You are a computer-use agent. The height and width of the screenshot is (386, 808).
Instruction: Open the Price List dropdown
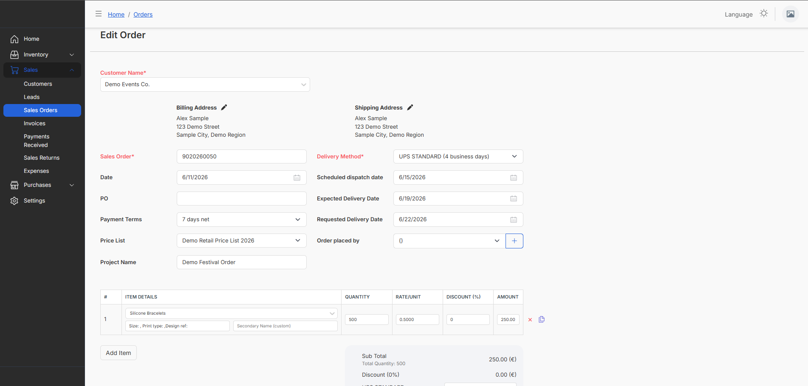click(x=242, y=240)
